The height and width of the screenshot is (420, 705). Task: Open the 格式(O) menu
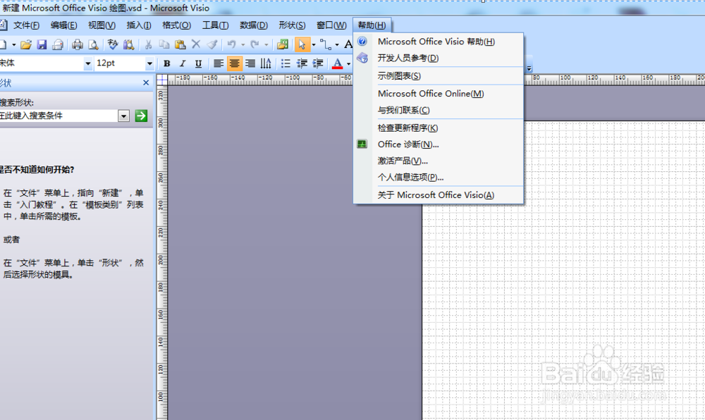176,25
